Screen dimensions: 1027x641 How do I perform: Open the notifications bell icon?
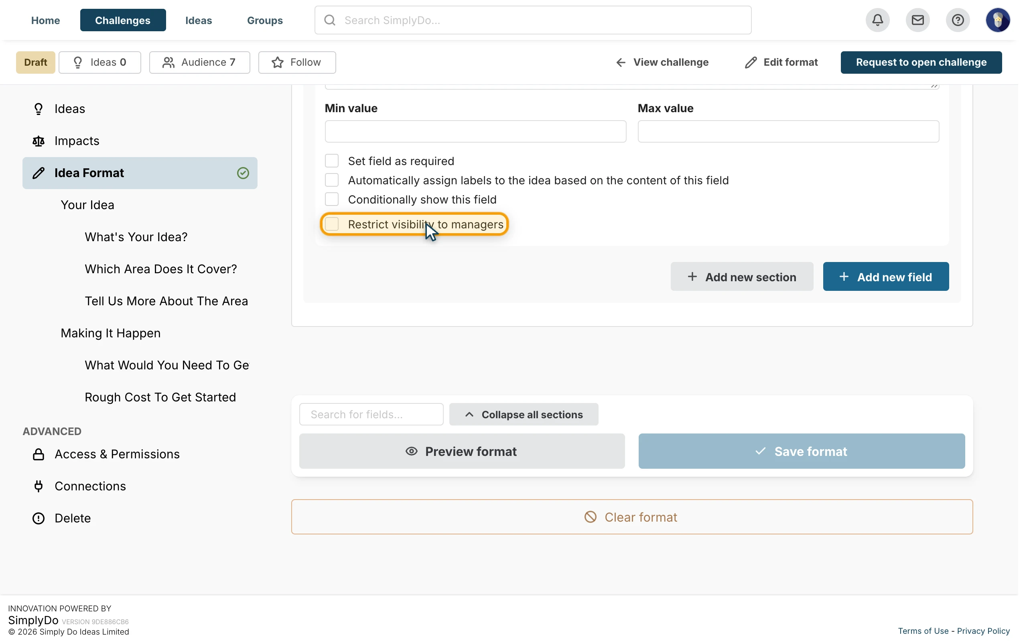point(877,20)
